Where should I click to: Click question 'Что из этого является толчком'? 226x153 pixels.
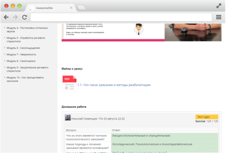pyautogui.click(x=86, y=136)
